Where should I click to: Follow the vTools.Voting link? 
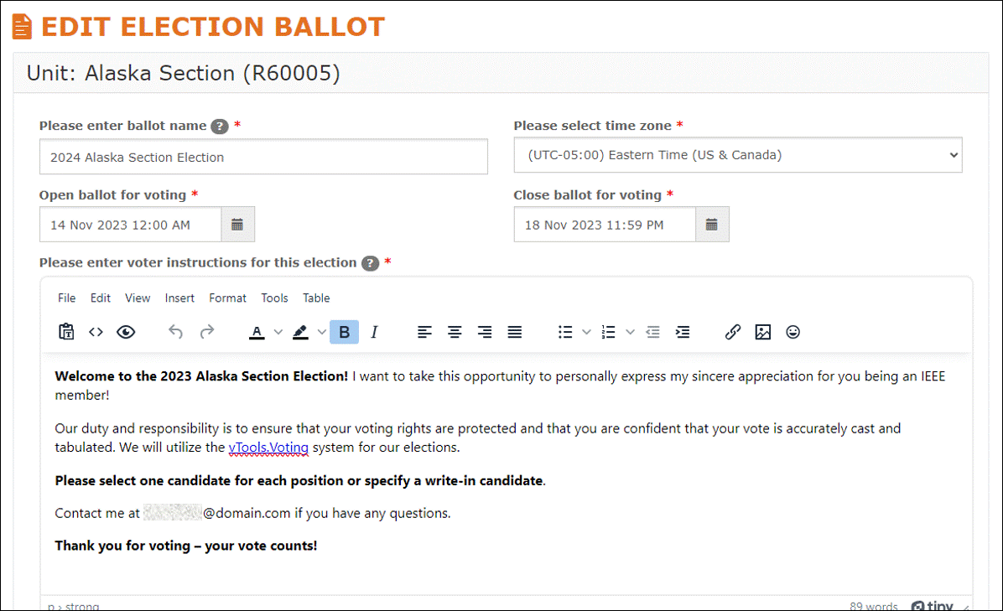coord(268,448)
